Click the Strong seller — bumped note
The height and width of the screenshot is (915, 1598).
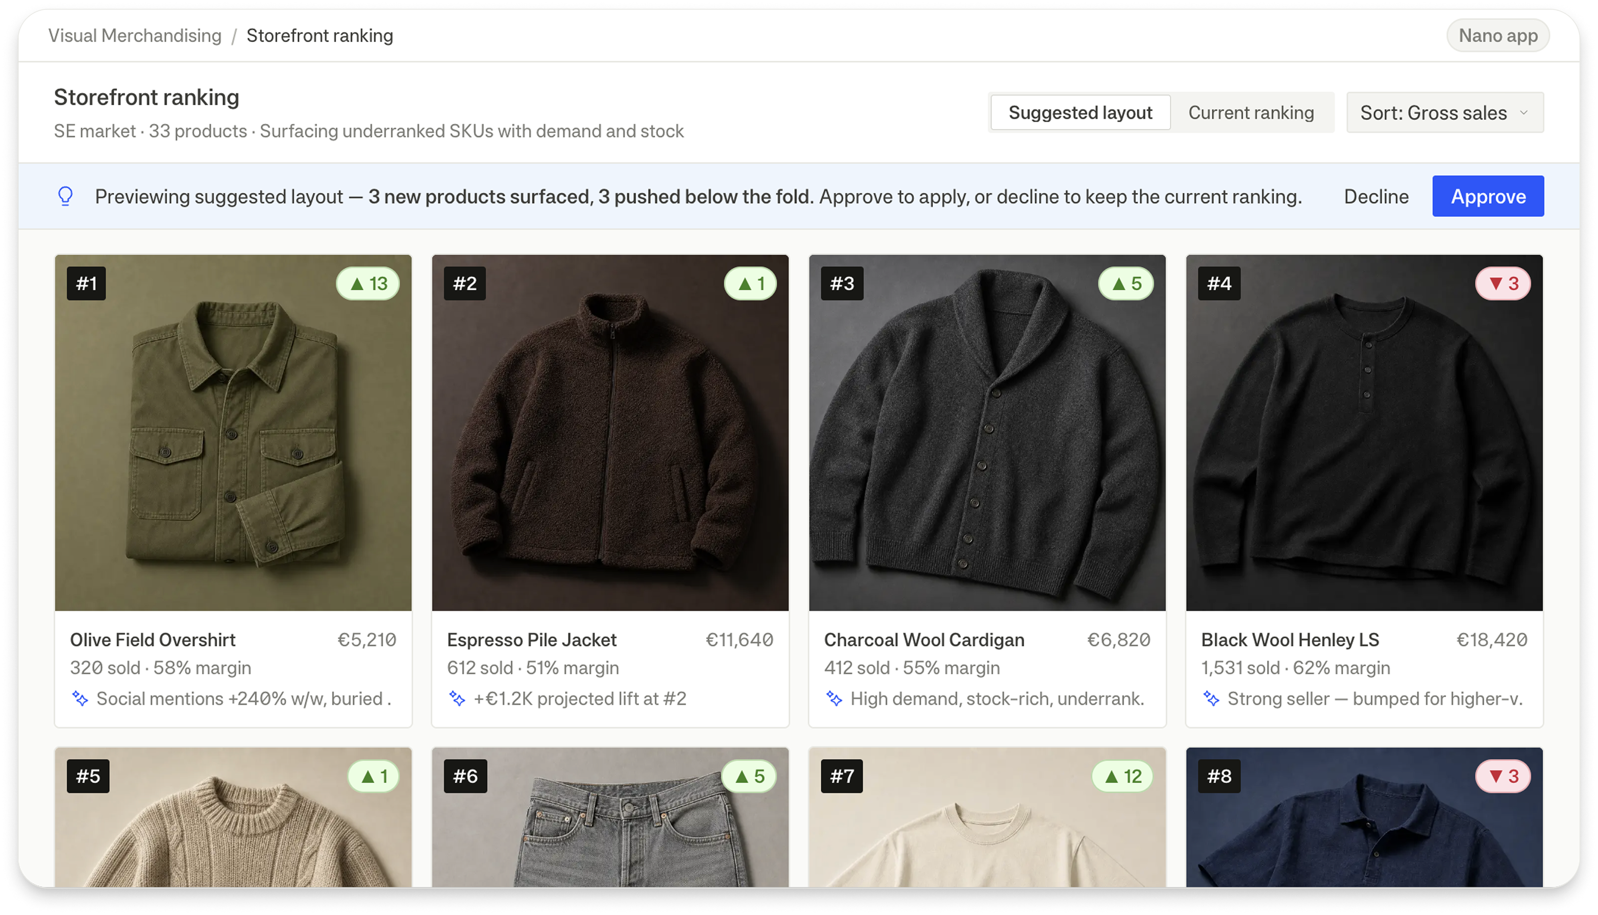[x=1375, y=698]
